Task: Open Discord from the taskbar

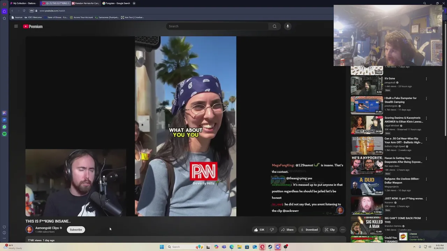Action: click(278, 247)
